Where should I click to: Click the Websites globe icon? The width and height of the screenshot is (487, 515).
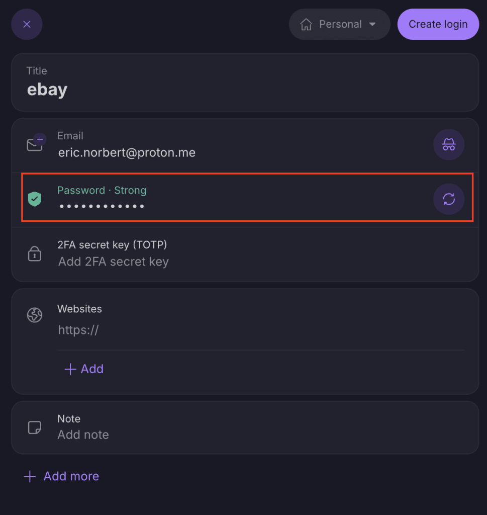point(35,315)
